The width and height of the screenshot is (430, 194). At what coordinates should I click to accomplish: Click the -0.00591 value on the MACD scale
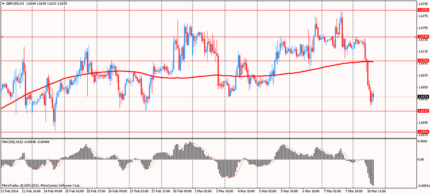[x=423, y=185]
